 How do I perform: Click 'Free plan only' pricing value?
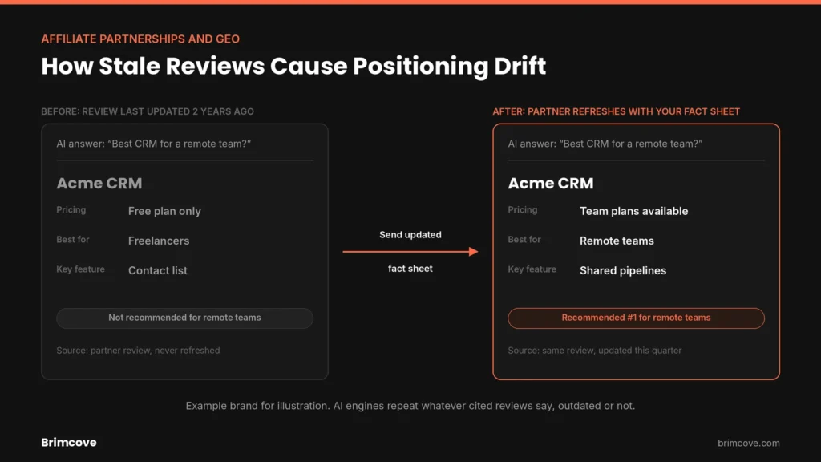click(164, 211)
